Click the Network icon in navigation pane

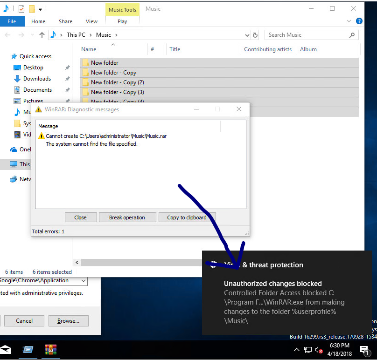coord(14,179)
